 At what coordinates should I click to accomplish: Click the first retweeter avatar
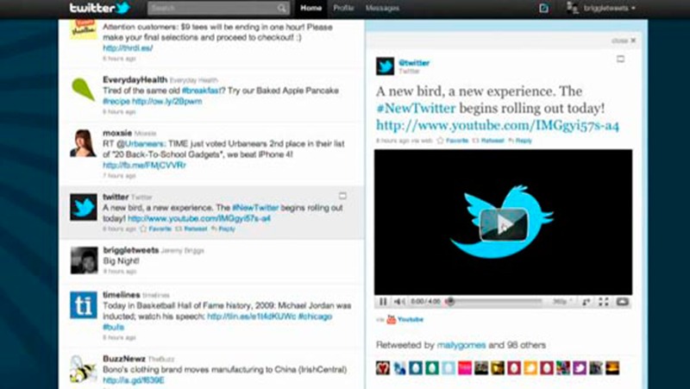383,367
